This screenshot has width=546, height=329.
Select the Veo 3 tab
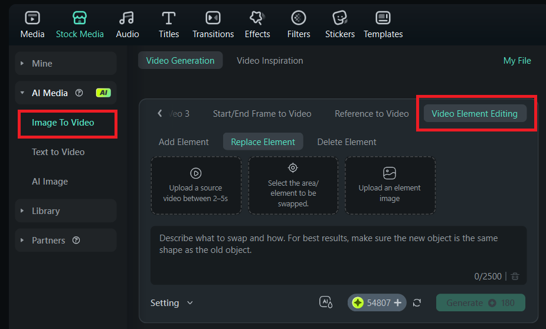tap(179, 114)
